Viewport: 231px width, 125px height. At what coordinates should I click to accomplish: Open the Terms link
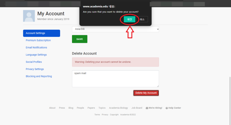[x=97, y=115]
